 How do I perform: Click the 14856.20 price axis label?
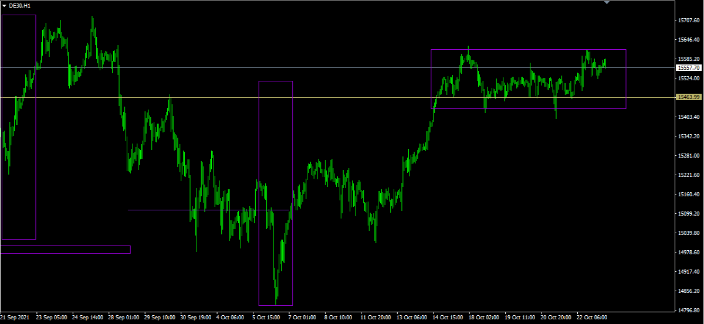(689, 291)
